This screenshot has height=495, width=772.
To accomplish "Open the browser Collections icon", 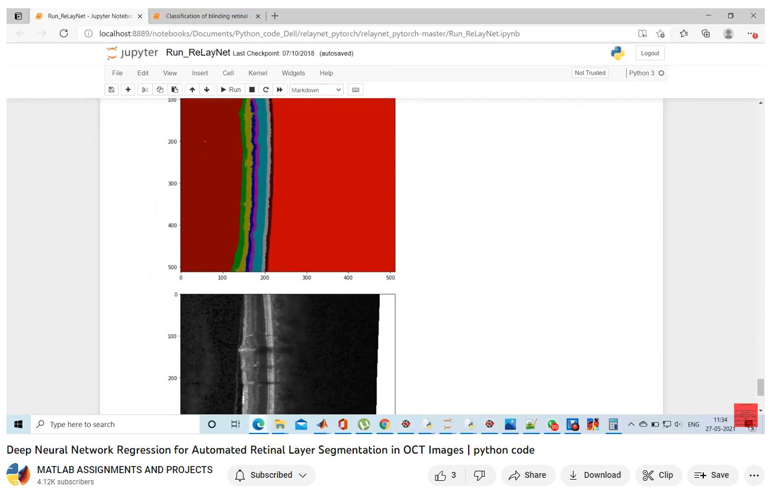I will pyautogui.click(x=706, y=34).
